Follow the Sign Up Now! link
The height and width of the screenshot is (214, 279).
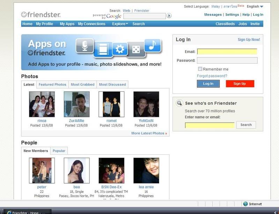[249, 39]
